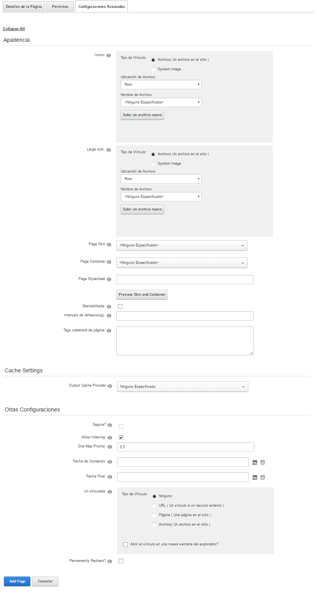Show help for Tags cabecera de página
This screenshot has height=605, width=317.
click(x=109, y=331)
